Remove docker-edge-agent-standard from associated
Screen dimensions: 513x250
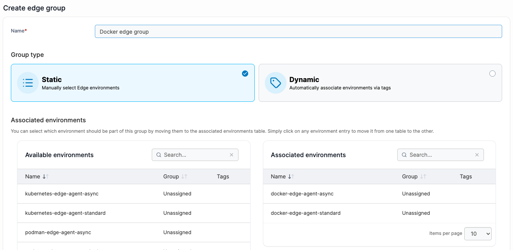pos(379,213)
